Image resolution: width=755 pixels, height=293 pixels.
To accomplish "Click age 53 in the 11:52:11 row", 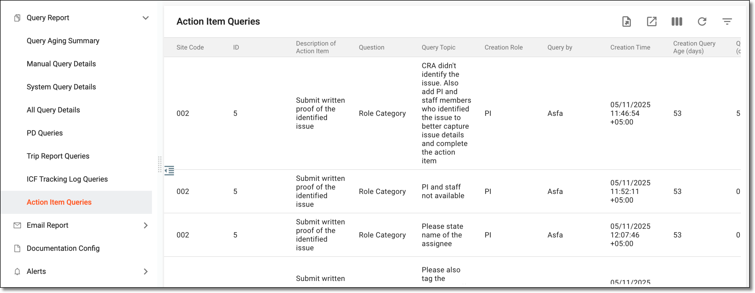I will 677,191.
